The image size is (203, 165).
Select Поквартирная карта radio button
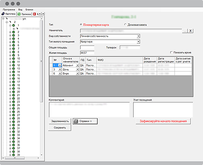tap(81, 24)
